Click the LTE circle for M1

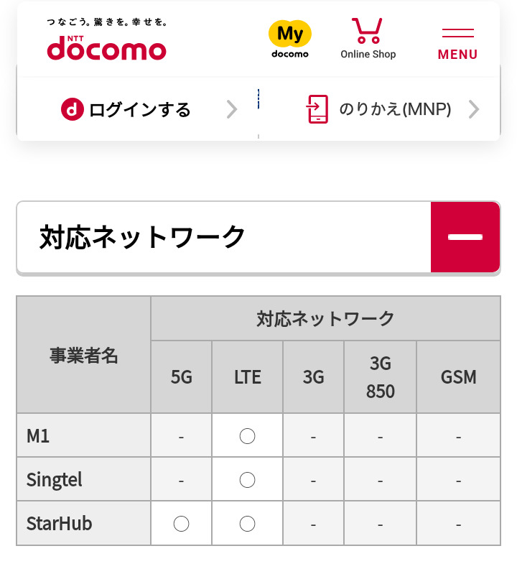(x=248, y=436)
